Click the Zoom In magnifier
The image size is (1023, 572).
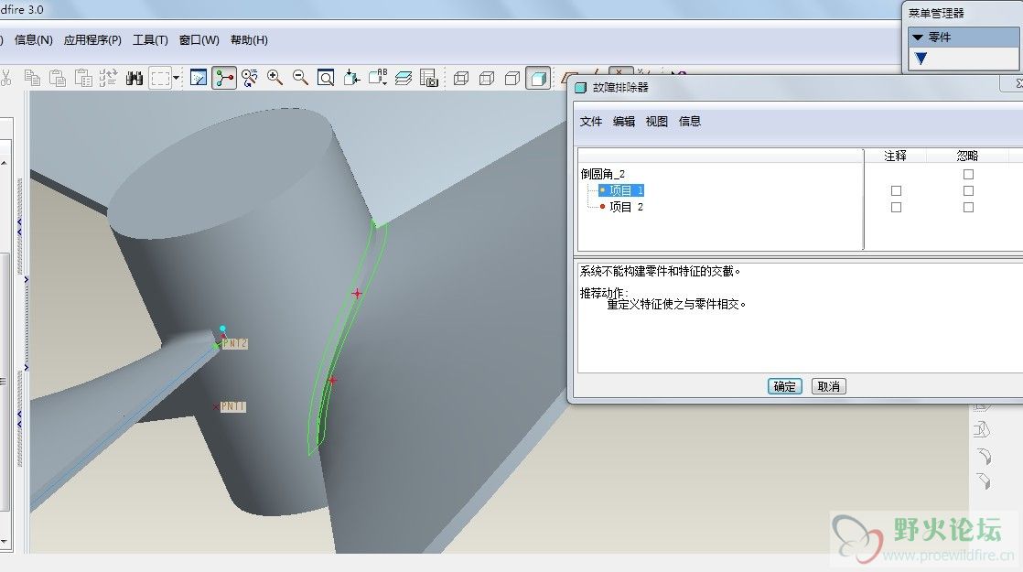point(275,79)
